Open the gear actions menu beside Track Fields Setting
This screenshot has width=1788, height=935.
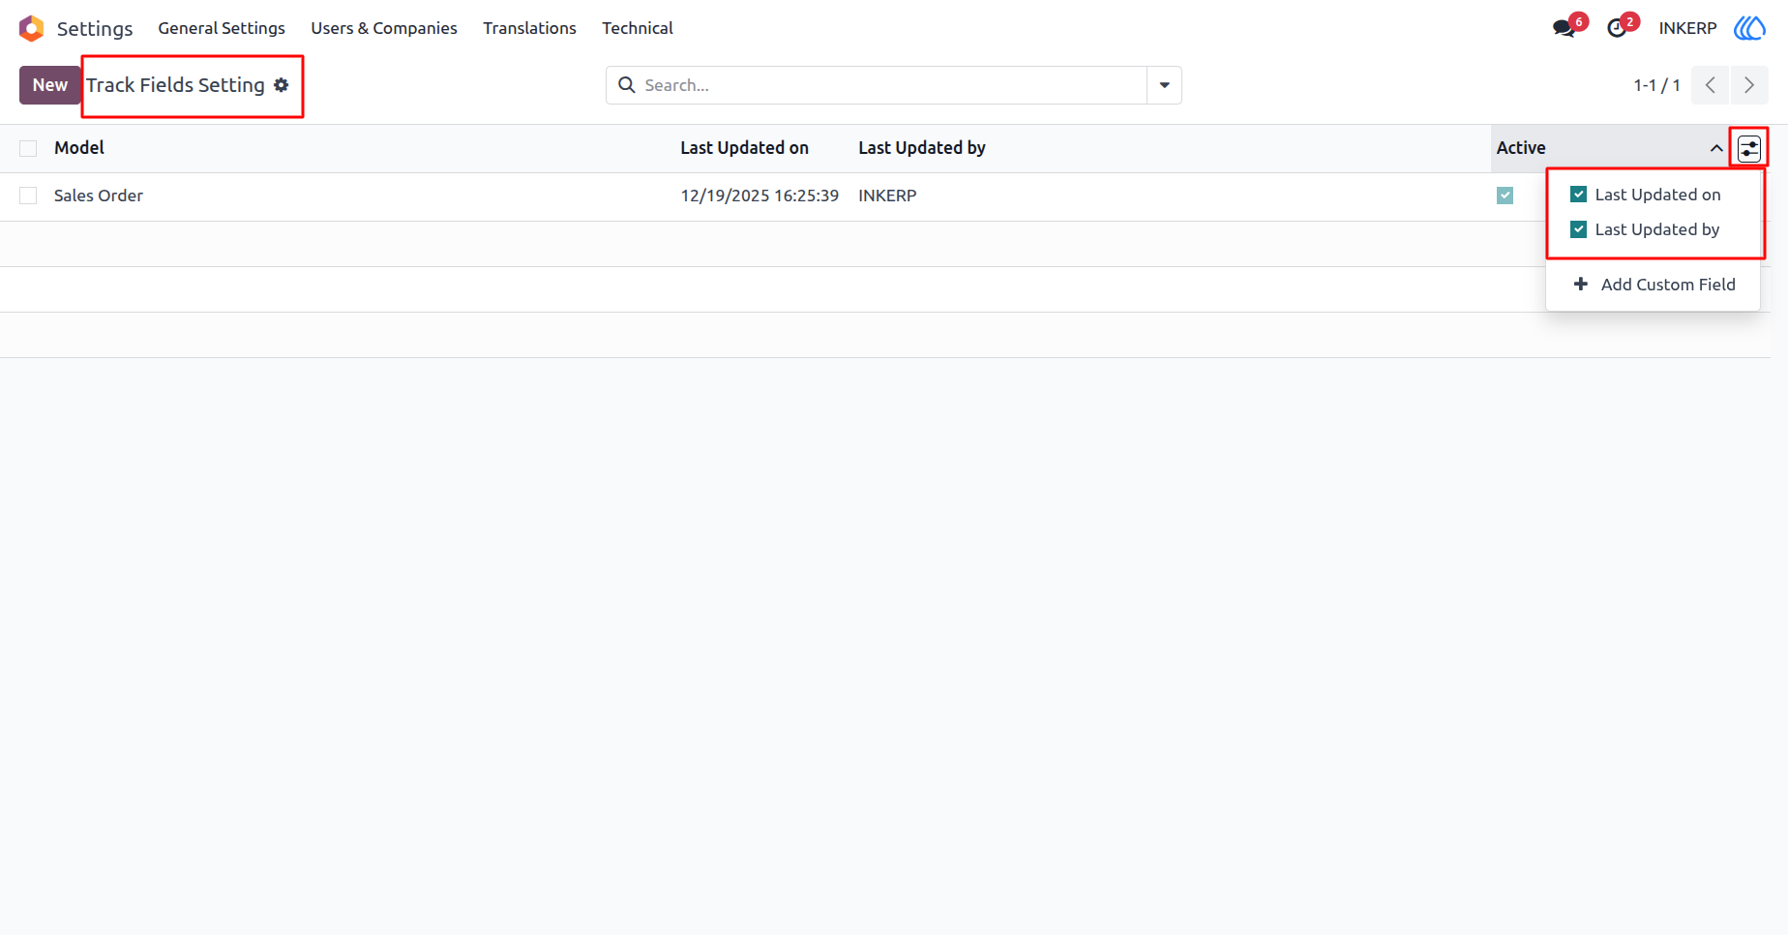[282, 85]
